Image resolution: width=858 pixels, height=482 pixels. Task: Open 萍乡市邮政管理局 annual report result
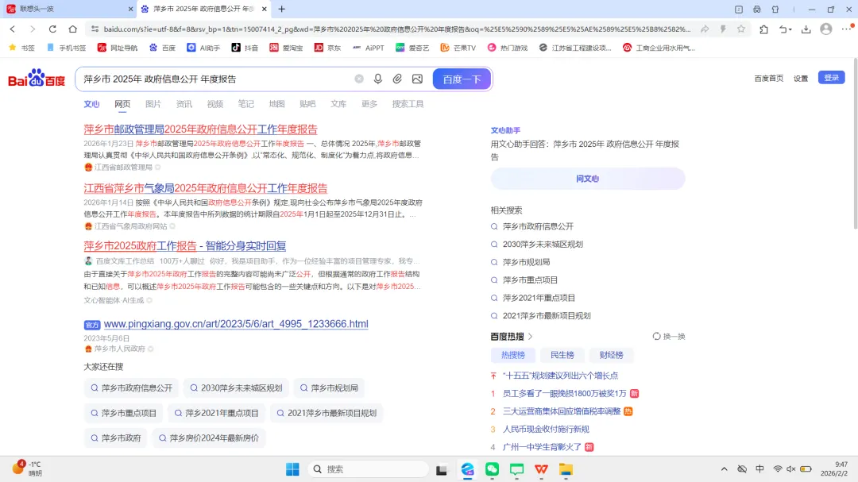coord(200,129)
